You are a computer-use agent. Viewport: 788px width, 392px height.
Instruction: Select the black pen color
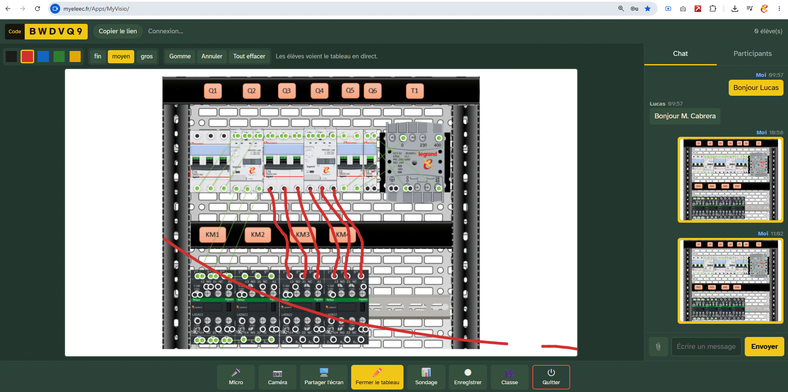(x=12, y=56)
